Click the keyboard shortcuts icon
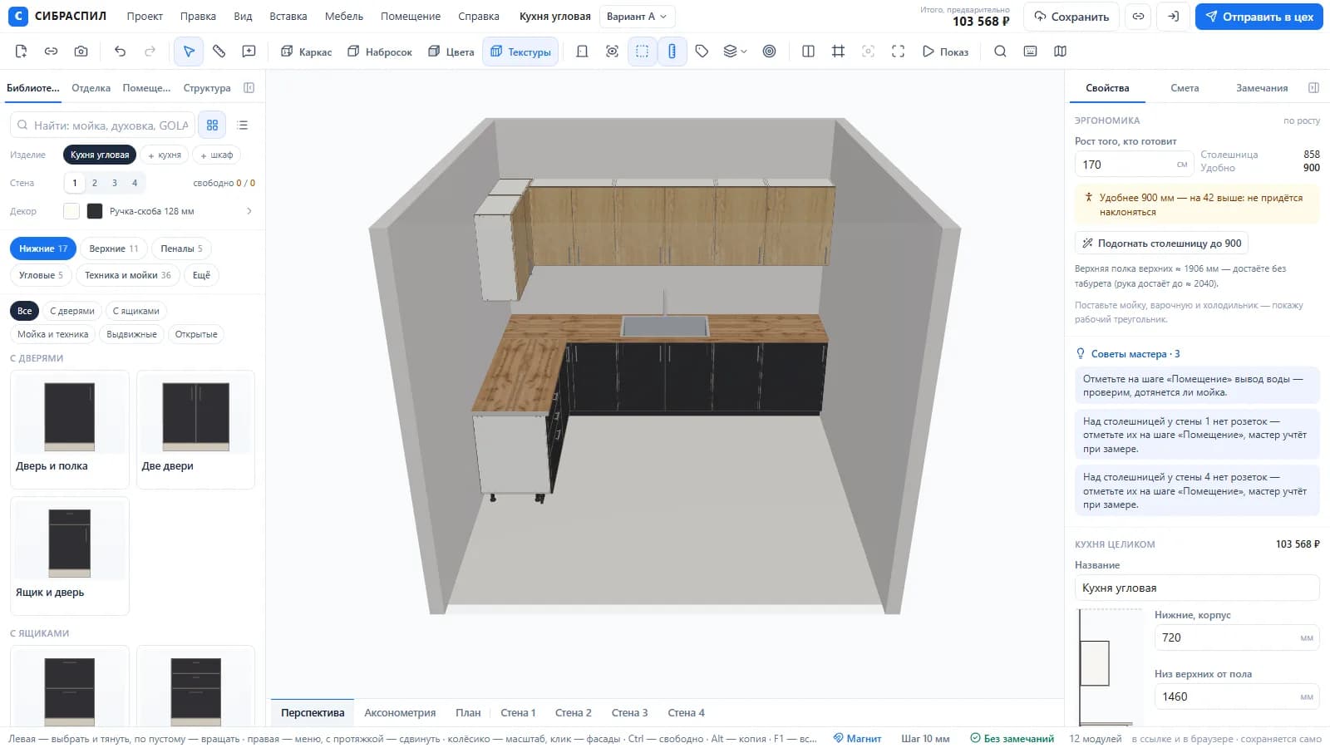Screen dimensions: 1330x748 pos(1030,52)
